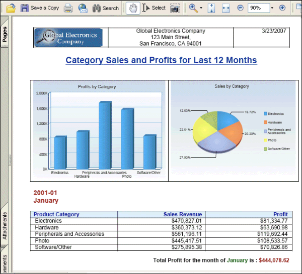Activate the Select text tool
Image resolution: width=302 pixels, height=274 pixels.
pos(154,8)
